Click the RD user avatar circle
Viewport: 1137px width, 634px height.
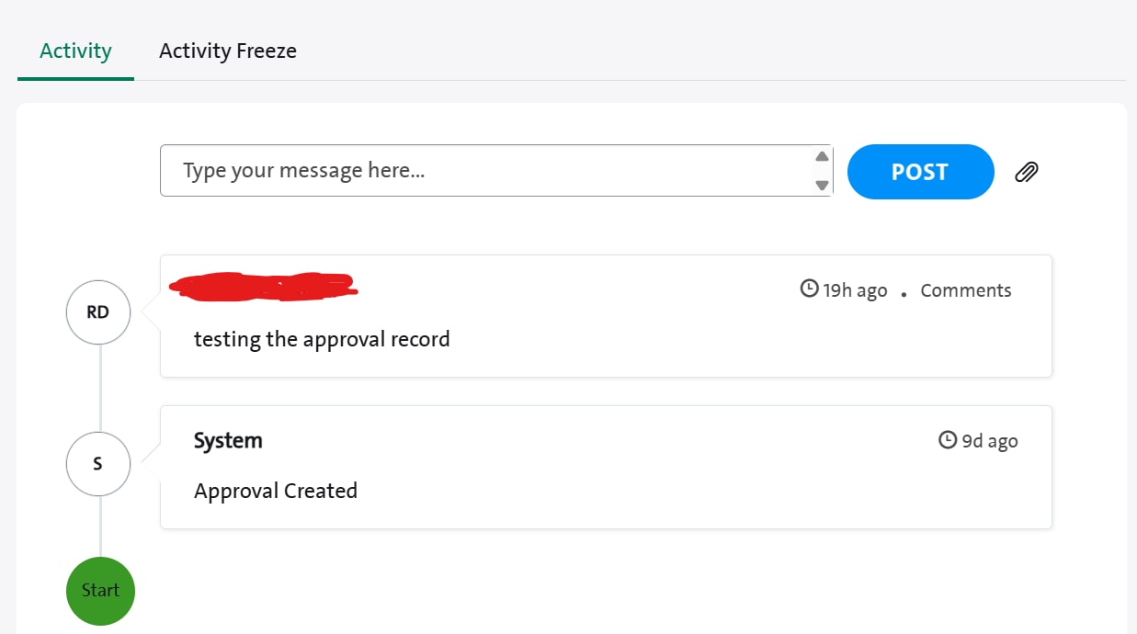pyautogui.click(x=98, y=312)
